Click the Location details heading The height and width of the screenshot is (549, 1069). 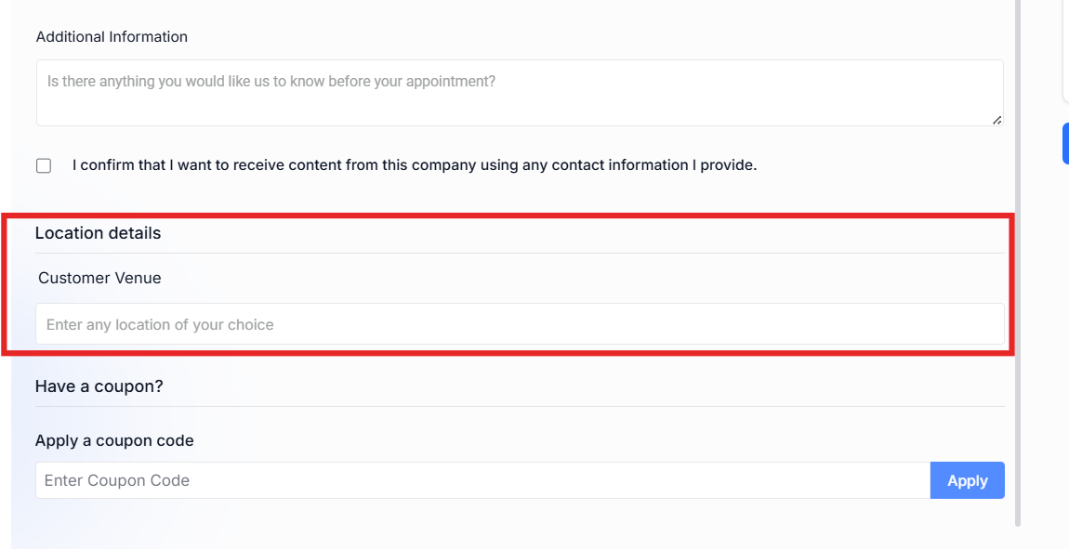tap(98, 233)
